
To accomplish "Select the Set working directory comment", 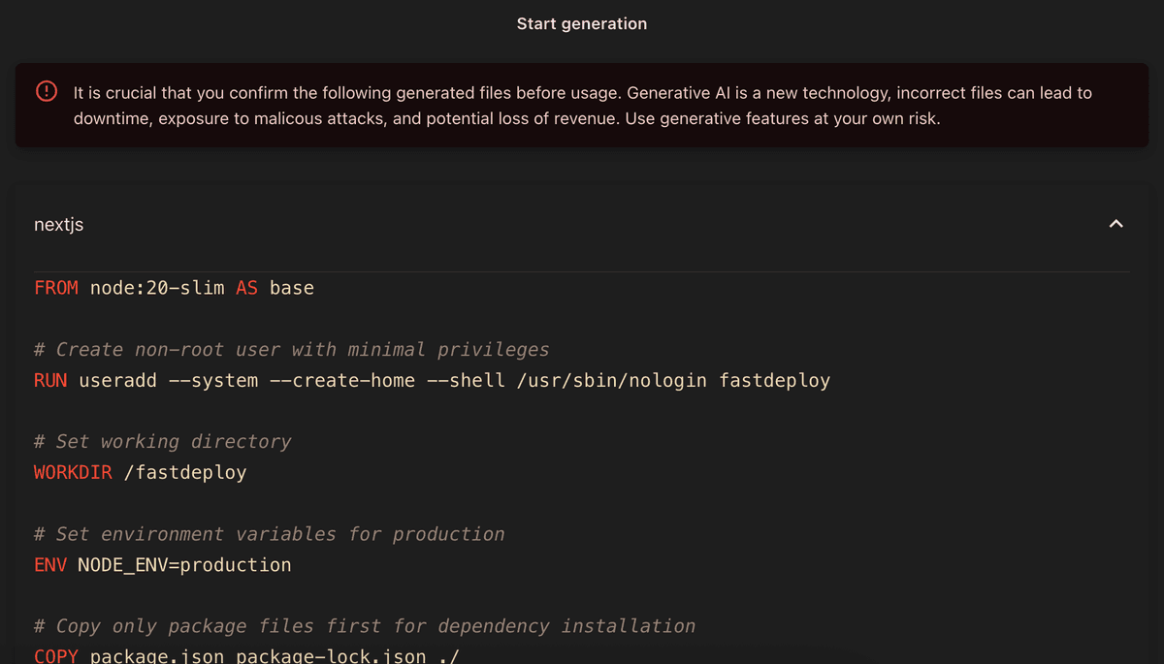I will coord(161,441).
